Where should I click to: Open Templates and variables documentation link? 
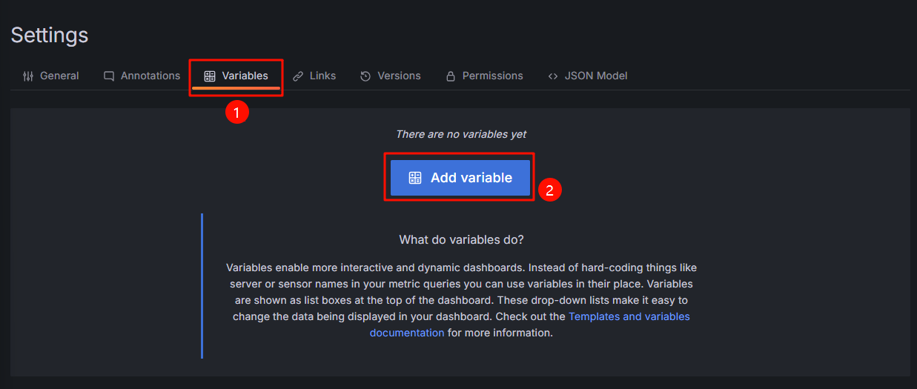[x=529, y=325]
